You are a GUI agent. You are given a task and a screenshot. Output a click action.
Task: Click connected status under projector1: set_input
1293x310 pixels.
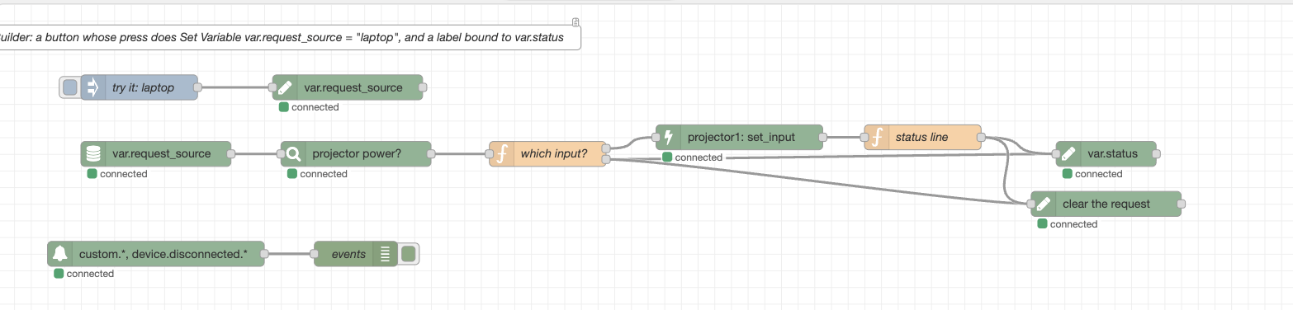[x=692, y=157]
